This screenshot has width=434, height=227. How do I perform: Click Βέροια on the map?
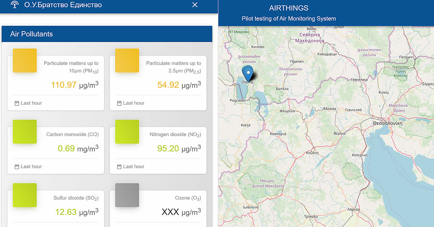[x=340, y=133]
